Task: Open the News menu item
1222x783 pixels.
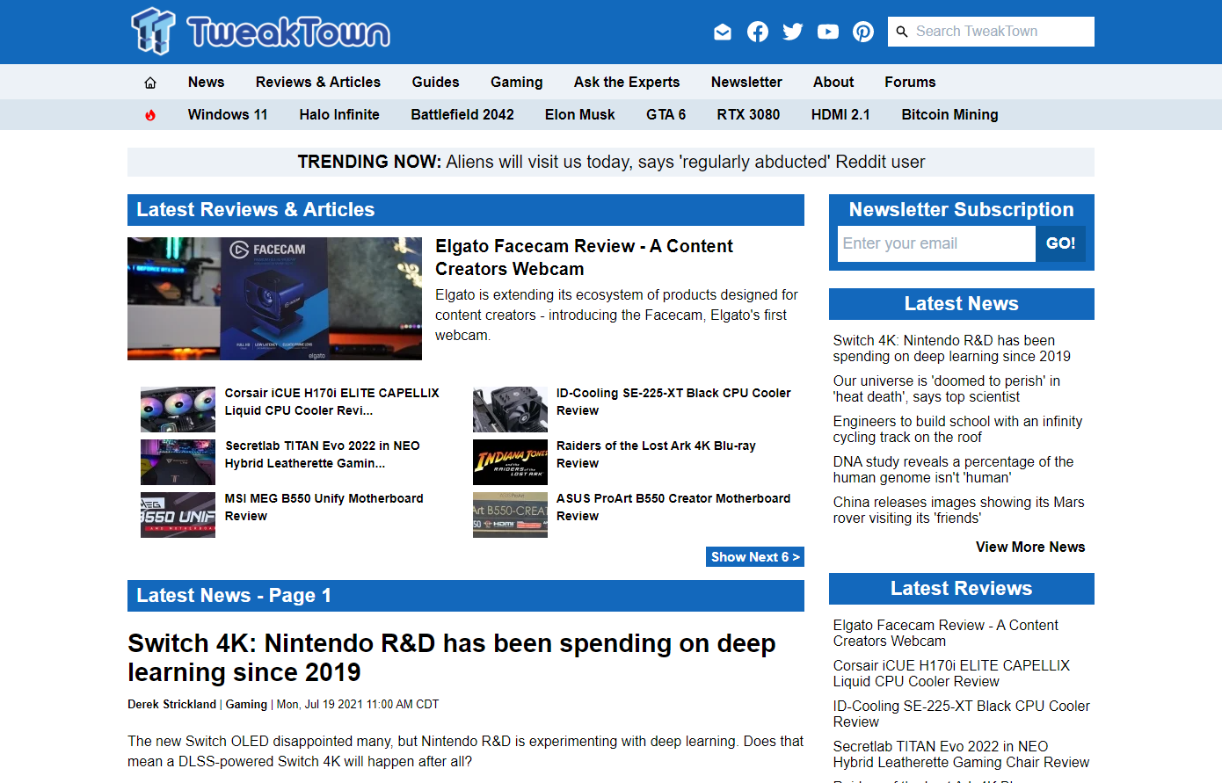Action: [206, 82]
